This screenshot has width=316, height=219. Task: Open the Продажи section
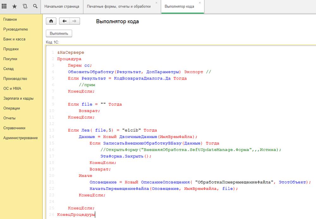pyautogui.click(x=11, y=49)
